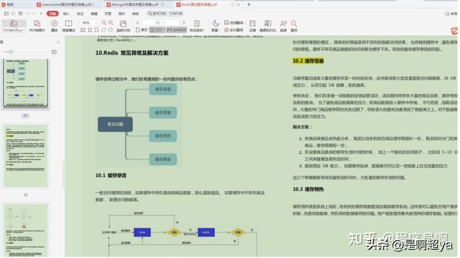460x258 pixels.
Task: Select the 编辑 ribbon tab
Action: pos(94,13)
